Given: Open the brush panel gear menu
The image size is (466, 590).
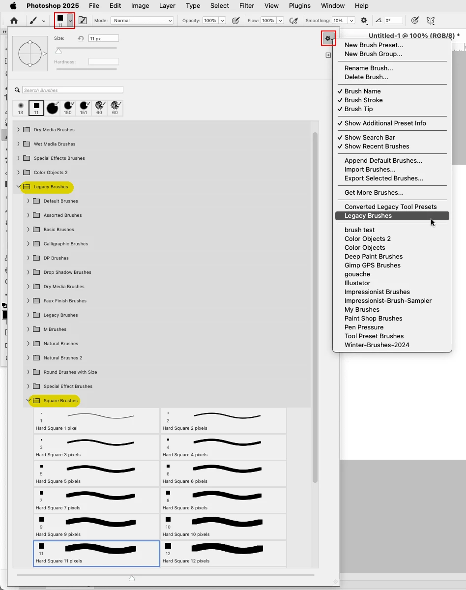Looking at the screenshot, I should 328,38.
